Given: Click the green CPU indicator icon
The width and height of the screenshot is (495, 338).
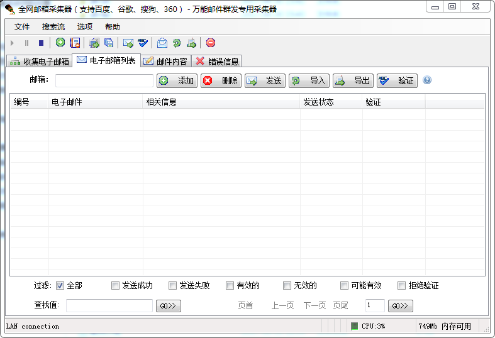Looking at the screenshot, I should [x=355, y=326].
